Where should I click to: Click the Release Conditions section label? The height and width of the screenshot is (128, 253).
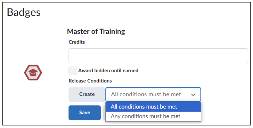[90, 81]
